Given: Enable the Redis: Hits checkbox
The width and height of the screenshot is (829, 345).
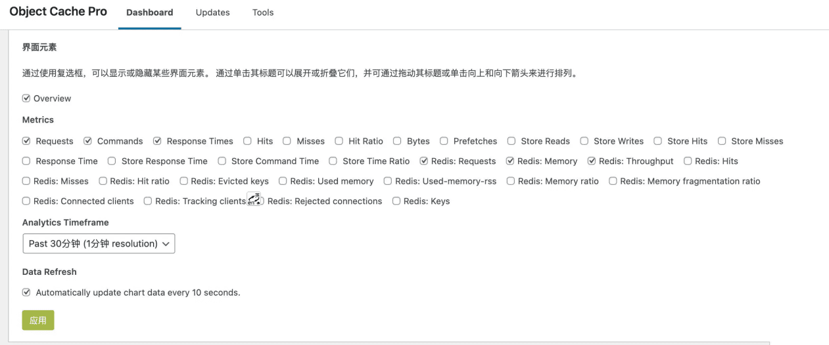Looking at the screenshot, I should 688,161.
